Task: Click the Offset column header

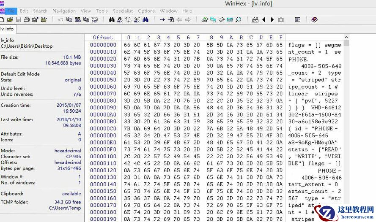Action: (x=103, y=38)
